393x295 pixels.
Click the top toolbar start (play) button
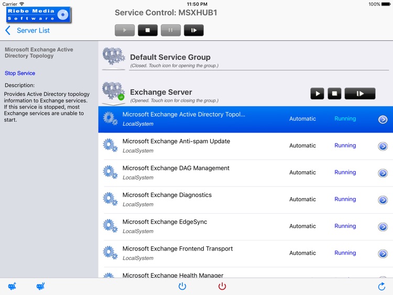[x=125, y=30]
